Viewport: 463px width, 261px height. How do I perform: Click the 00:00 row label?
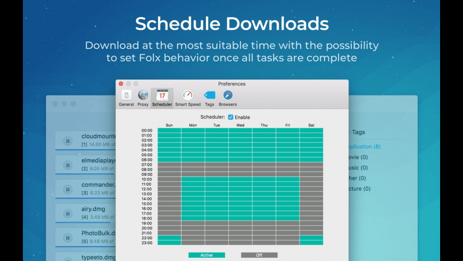147,130
